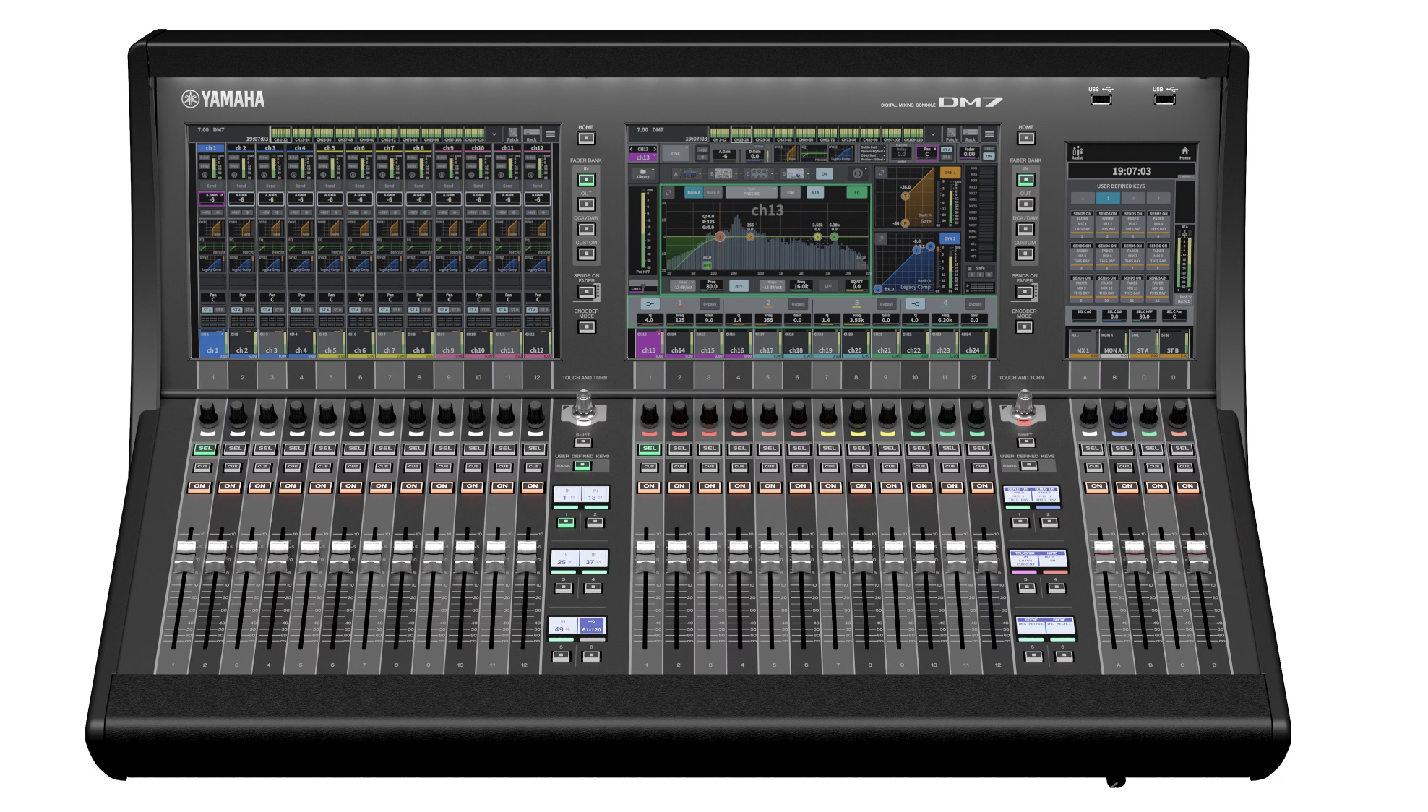Select CH25-36 meter bank on right screen

762,136
